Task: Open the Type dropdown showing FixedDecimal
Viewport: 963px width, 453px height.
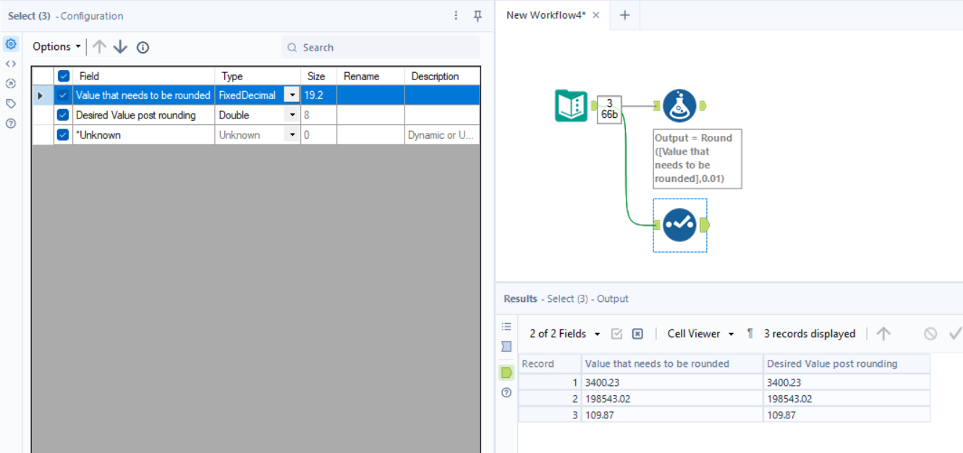Action: tap(292, 95)
